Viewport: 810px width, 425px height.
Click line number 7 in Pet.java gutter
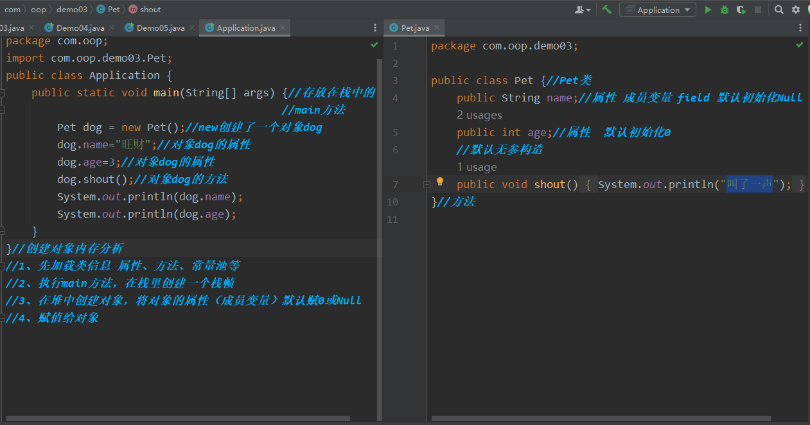tap(395, 185)
